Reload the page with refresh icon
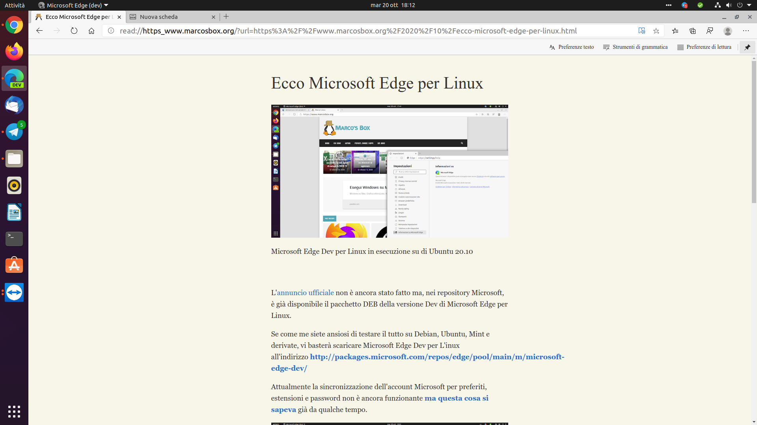 pyautogui.click(x=74, y=31)
